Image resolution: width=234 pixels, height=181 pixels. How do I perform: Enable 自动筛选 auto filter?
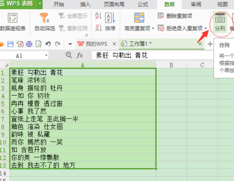point(44,22)
